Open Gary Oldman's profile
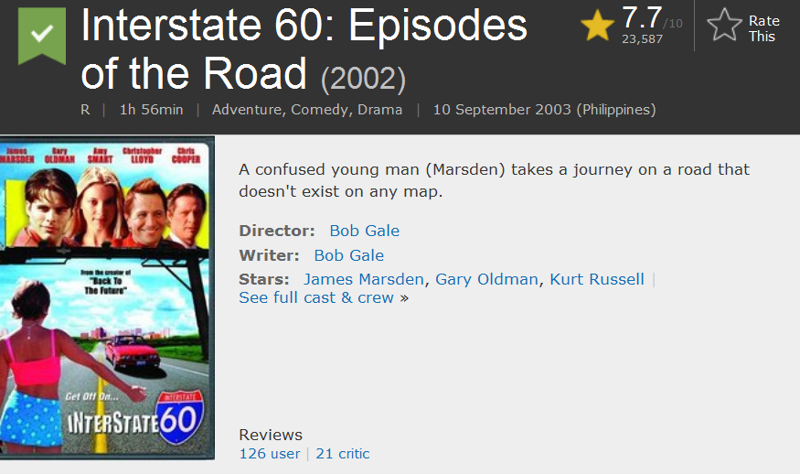 [x=486, y=279]
